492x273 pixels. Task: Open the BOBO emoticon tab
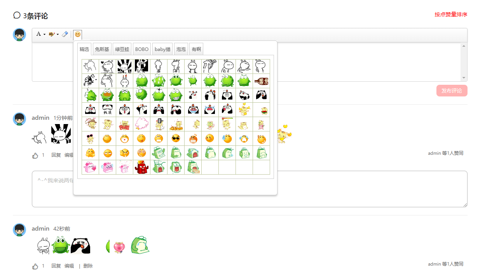point(142,49)
